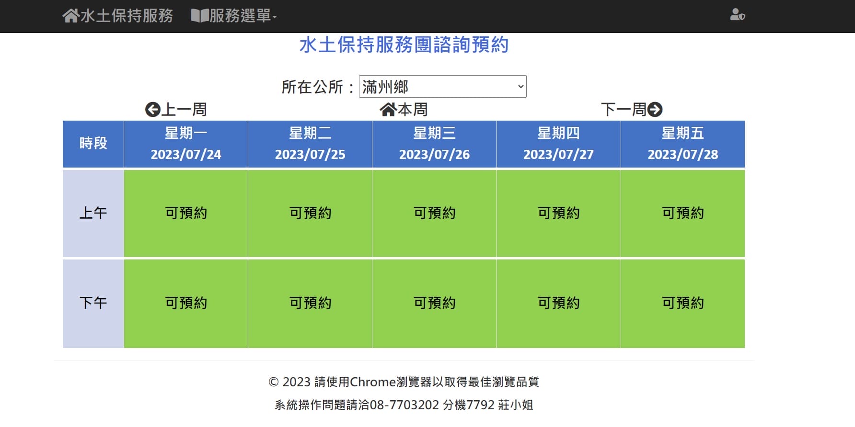Book Tuesday 07/25 morning slot

point(310,213)
